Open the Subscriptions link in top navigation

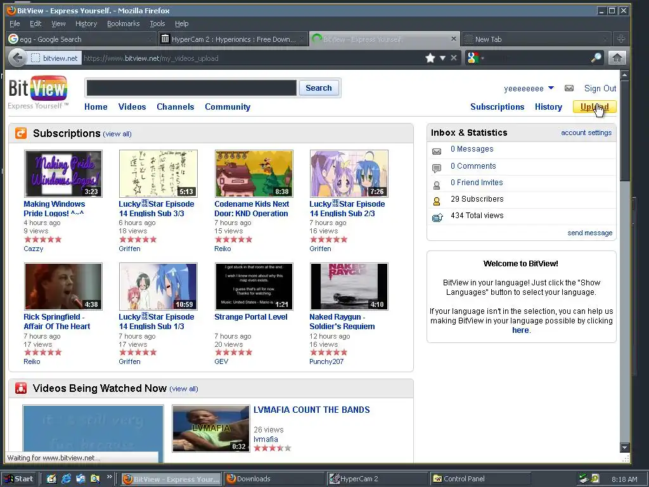[x=498, y=107]
